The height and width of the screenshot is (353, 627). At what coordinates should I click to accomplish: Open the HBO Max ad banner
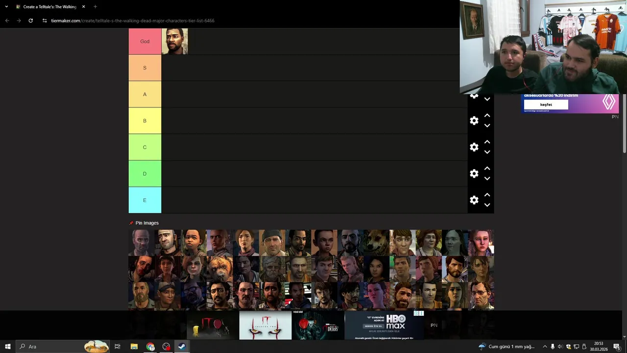coord(384,325)
